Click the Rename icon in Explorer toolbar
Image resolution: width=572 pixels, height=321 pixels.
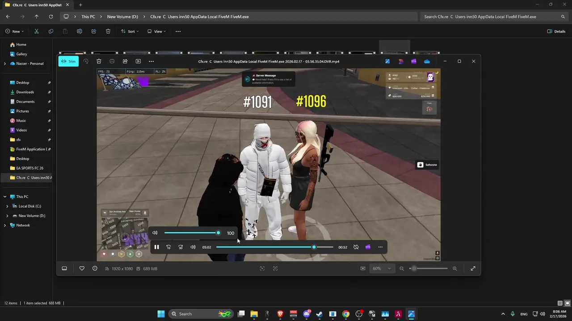pyautogui.click(x=80, y=31)
